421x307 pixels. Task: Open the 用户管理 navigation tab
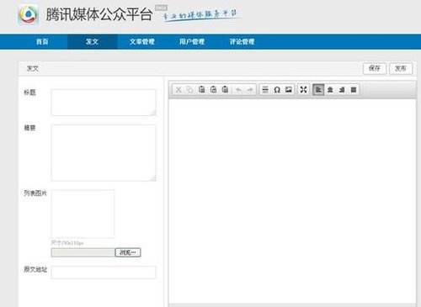(192, 42)
